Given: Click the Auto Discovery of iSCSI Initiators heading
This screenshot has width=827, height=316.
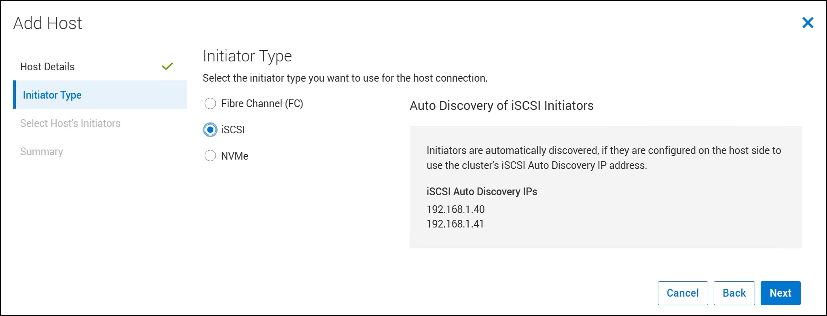Looking at the screenshot, I should click(x=501, y=105).
